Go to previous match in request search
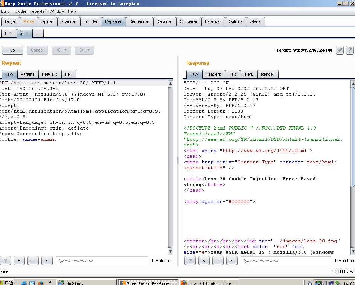The image size is (355, 285). pos(19,261)
